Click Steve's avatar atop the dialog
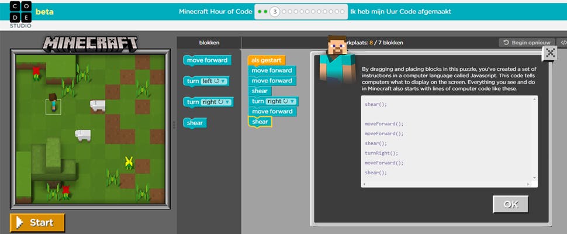Image resolution: width=567 pixels, height=234 pixels. coord(337,58)
